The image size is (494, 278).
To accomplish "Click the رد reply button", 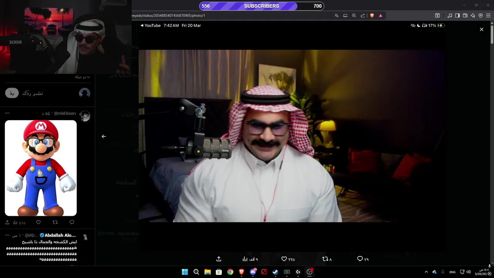I will (x=12, y=93).
